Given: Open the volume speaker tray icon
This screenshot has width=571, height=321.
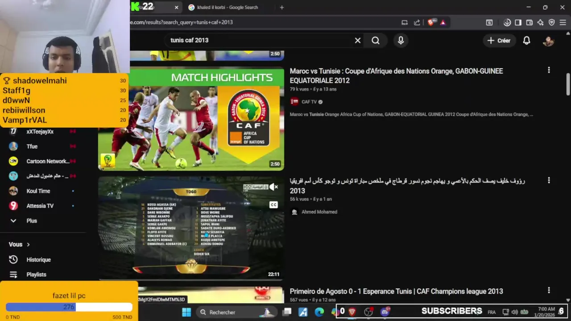Looking at the screenshot, I should (515, 312).
